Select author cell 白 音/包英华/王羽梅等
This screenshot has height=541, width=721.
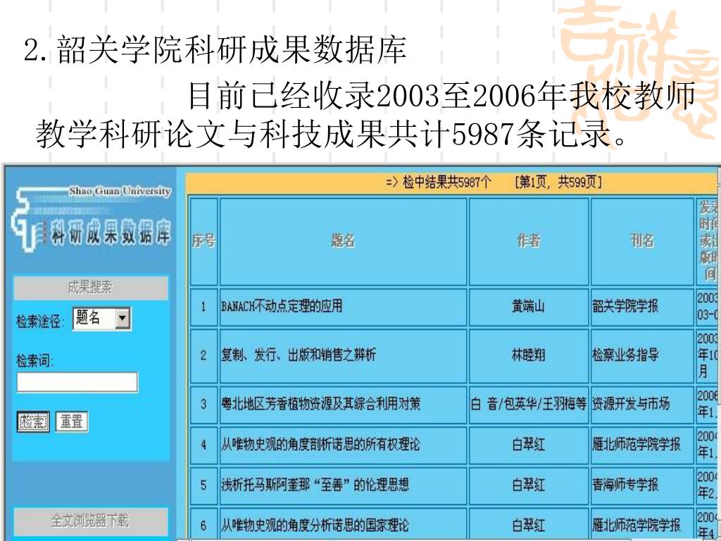[528, 404]
